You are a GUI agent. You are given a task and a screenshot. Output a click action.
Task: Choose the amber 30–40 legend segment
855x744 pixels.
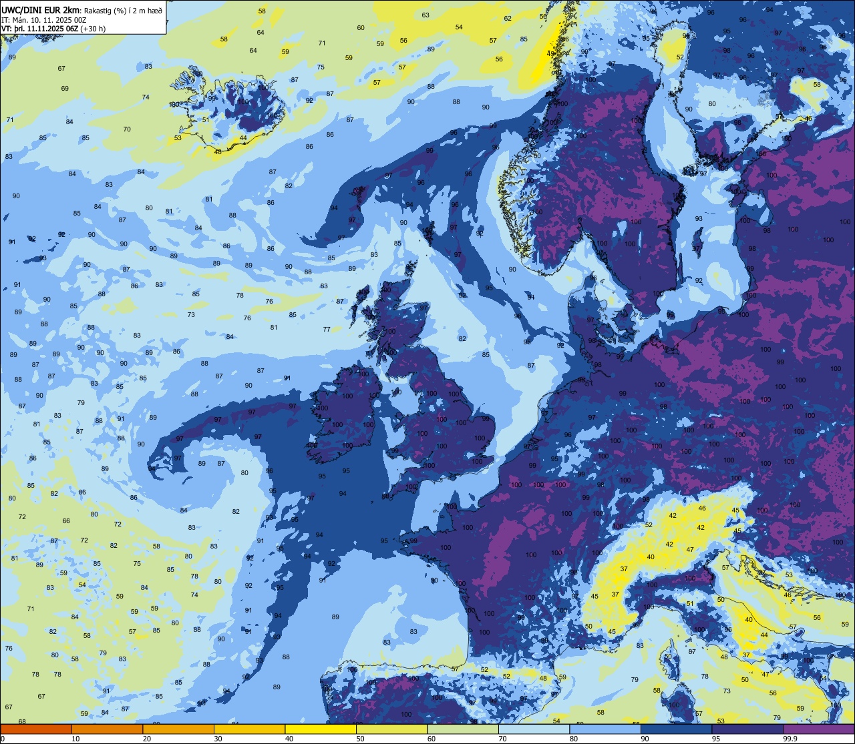pos(249,729)
